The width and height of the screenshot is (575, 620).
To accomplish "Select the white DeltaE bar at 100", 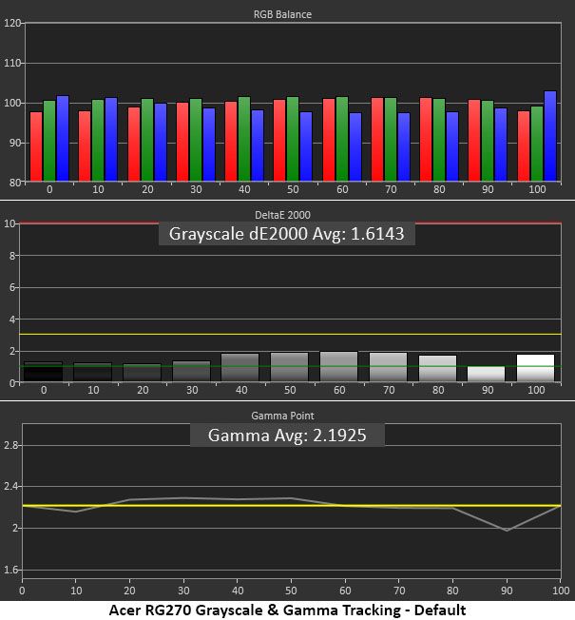I will [x=535, y=368].
